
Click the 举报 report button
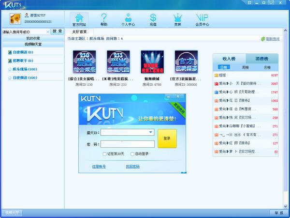click(279, 213)
